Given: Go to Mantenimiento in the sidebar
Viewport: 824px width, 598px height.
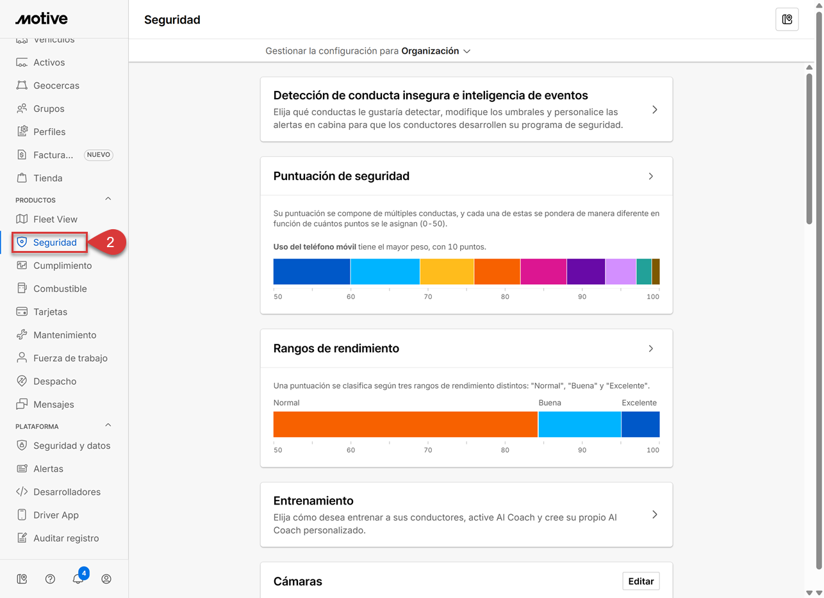Looking at the screenshot, I should click(x=64, y=335).
